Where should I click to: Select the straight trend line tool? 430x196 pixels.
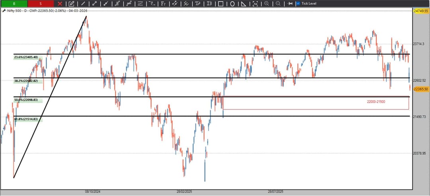pos(83,4)
